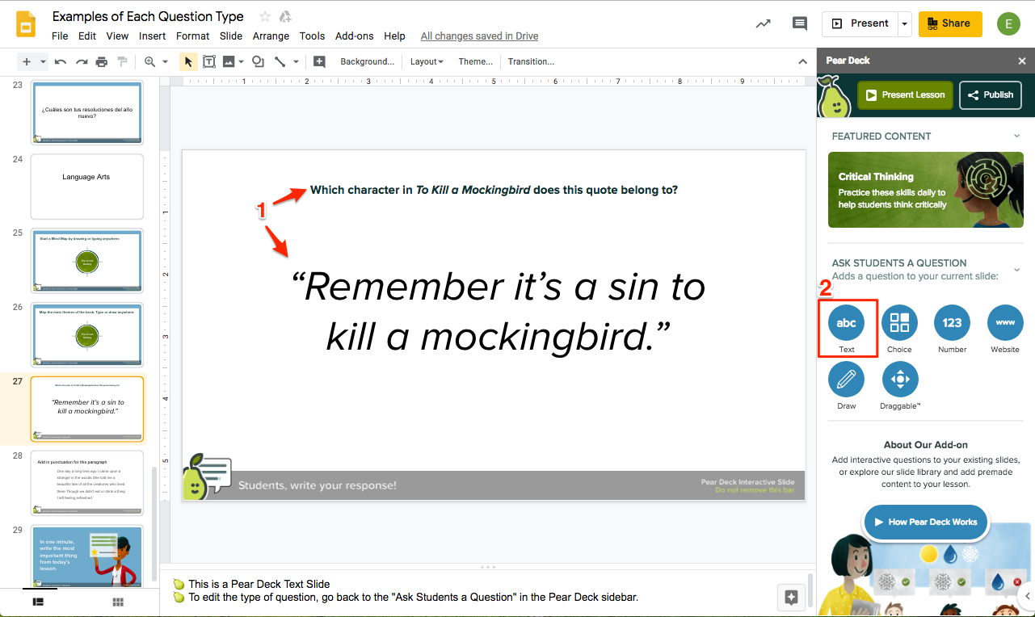The height and width of the screenshot is (617, 1035).
Task: Click How Pear Deck Works button
Action: coord(925,522)
